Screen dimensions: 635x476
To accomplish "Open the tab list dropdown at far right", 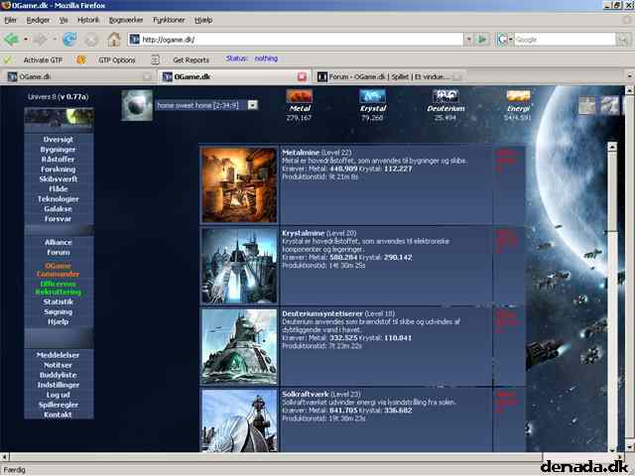I will (629, 75).
